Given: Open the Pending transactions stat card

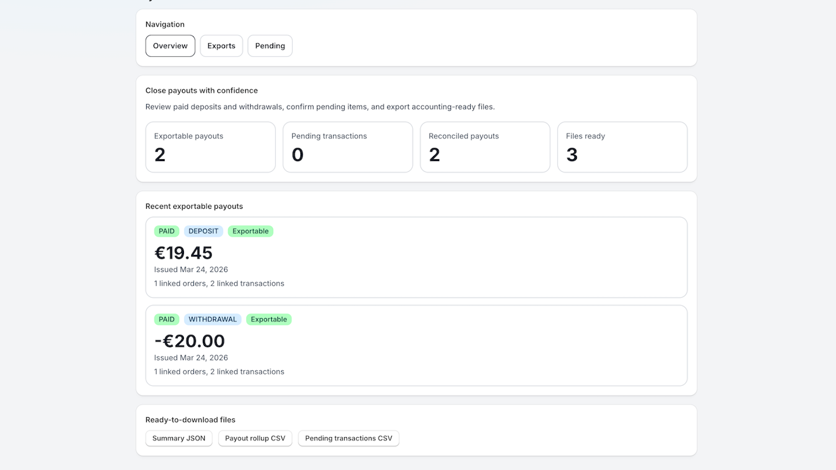Looking at the screenshot, I should 348,147.
